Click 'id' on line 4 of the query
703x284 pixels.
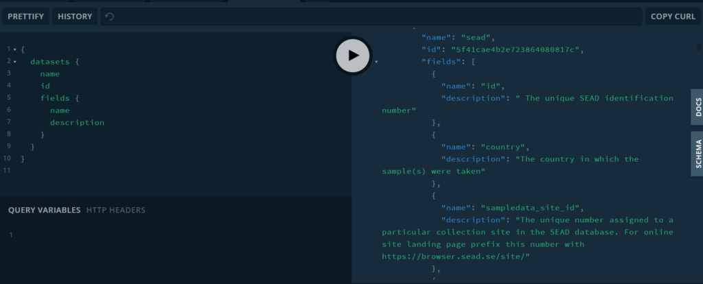pos(45,86)
